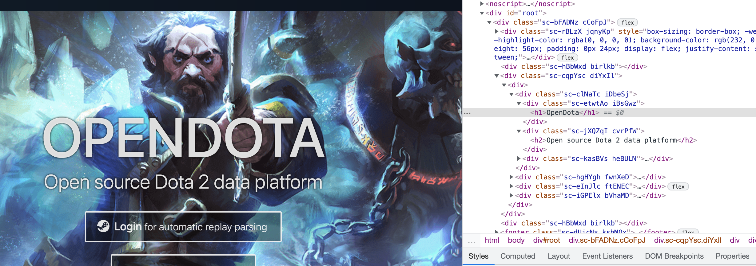Viewport: 756px width, 266px height.
Task: Select div#root breadcrumb
Action: pos(547,240)
